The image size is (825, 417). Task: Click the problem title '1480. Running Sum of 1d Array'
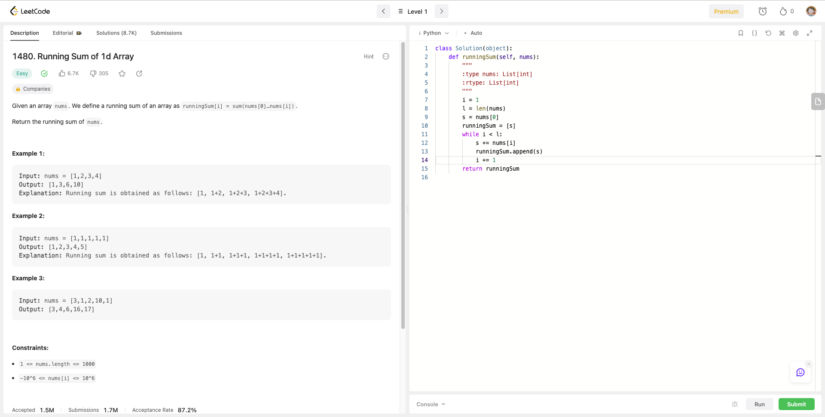[73, 56]
